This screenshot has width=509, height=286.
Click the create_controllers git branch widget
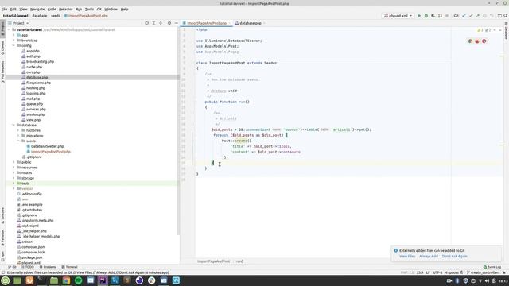pos(483,272)
